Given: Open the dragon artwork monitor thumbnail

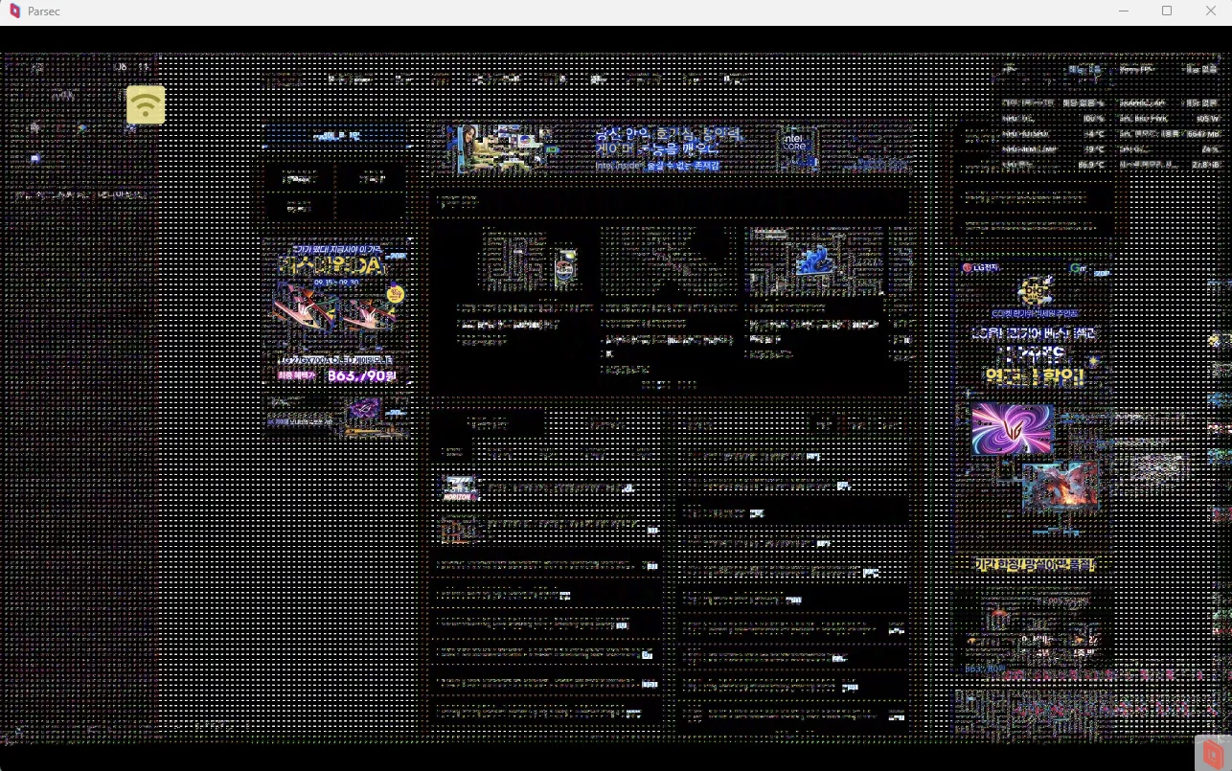Looking at the screenshot, I should [x=1060, y=487].
